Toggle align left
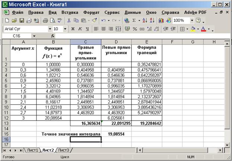The width and height of the screenshot is (232, 161). pyautogui.click(x=96, y=29)
